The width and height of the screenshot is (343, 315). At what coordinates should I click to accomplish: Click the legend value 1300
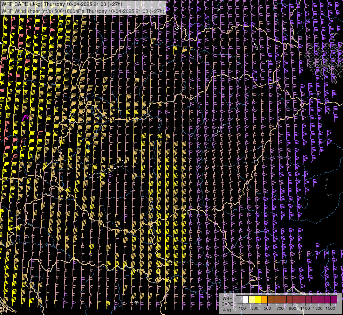(318, 308)
